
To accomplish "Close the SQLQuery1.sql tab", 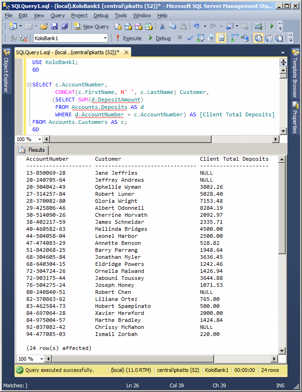I will coord(126,52).
